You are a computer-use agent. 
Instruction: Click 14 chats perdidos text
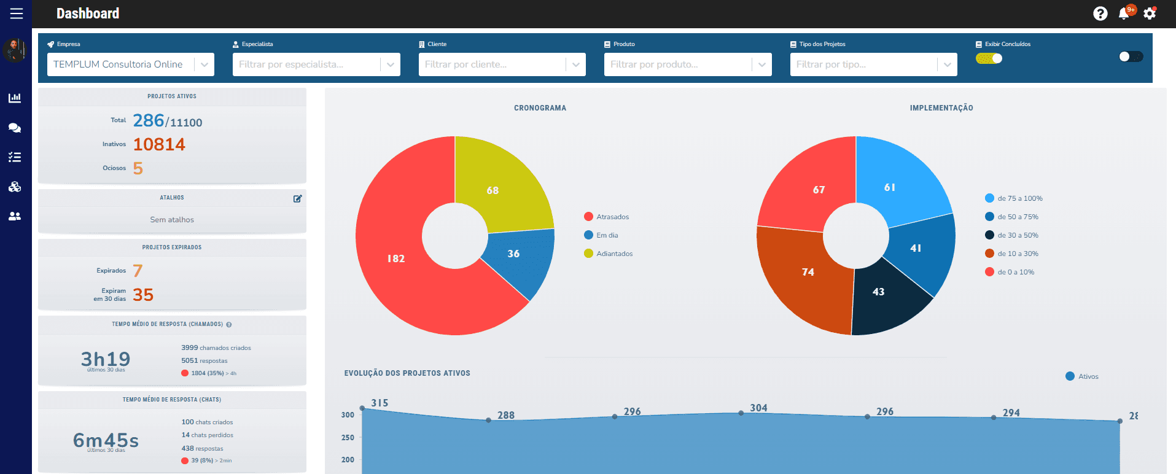tap(208, 435)
